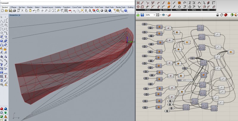Toggle the red shaded preview mode button
This screenshot has height=121, width=238.
tap(226, 15)
